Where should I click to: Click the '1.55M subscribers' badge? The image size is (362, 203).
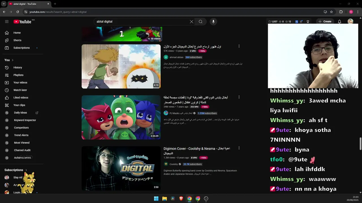pyautogui.click(x=207, y=113)
